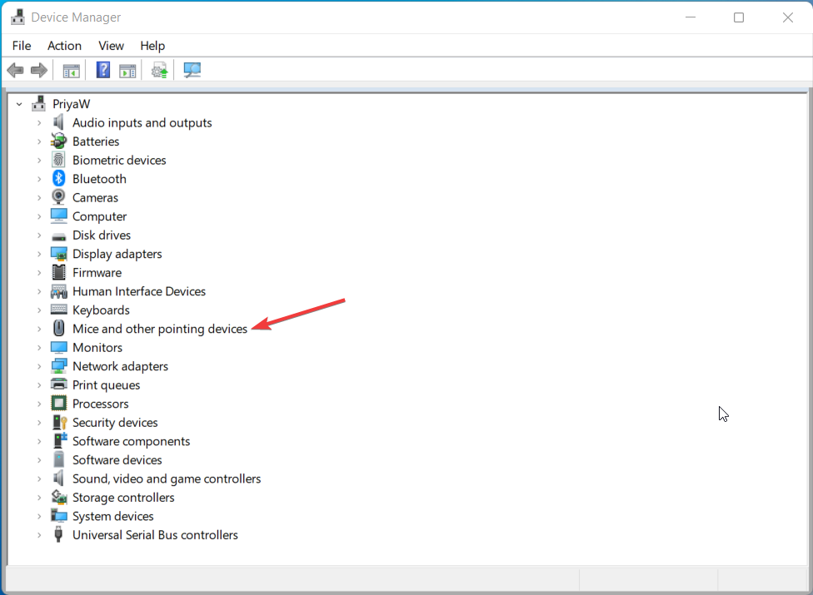This screenshot has height=595, width=813.
Task: Click the Disk drives icon
Action: coord(59,236)
